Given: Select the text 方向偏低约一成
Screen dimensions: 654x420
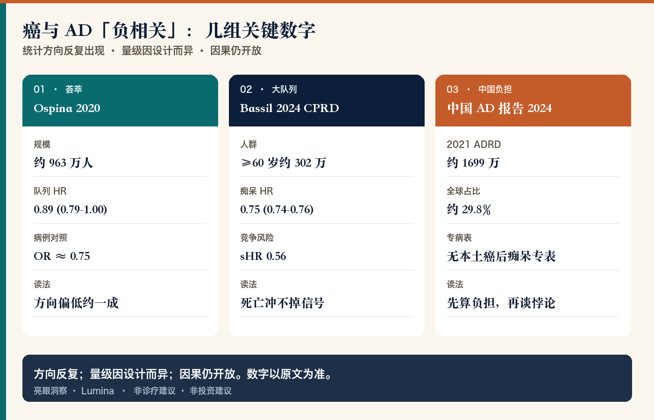Looking at the screenshot, I should click(x=76, y=303).
